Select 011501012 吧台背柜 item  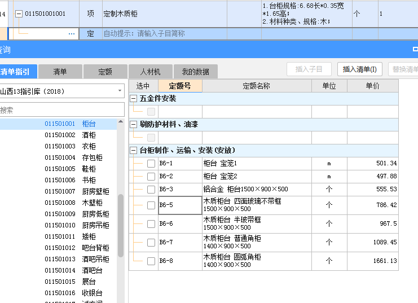click(x=58, y=248)
